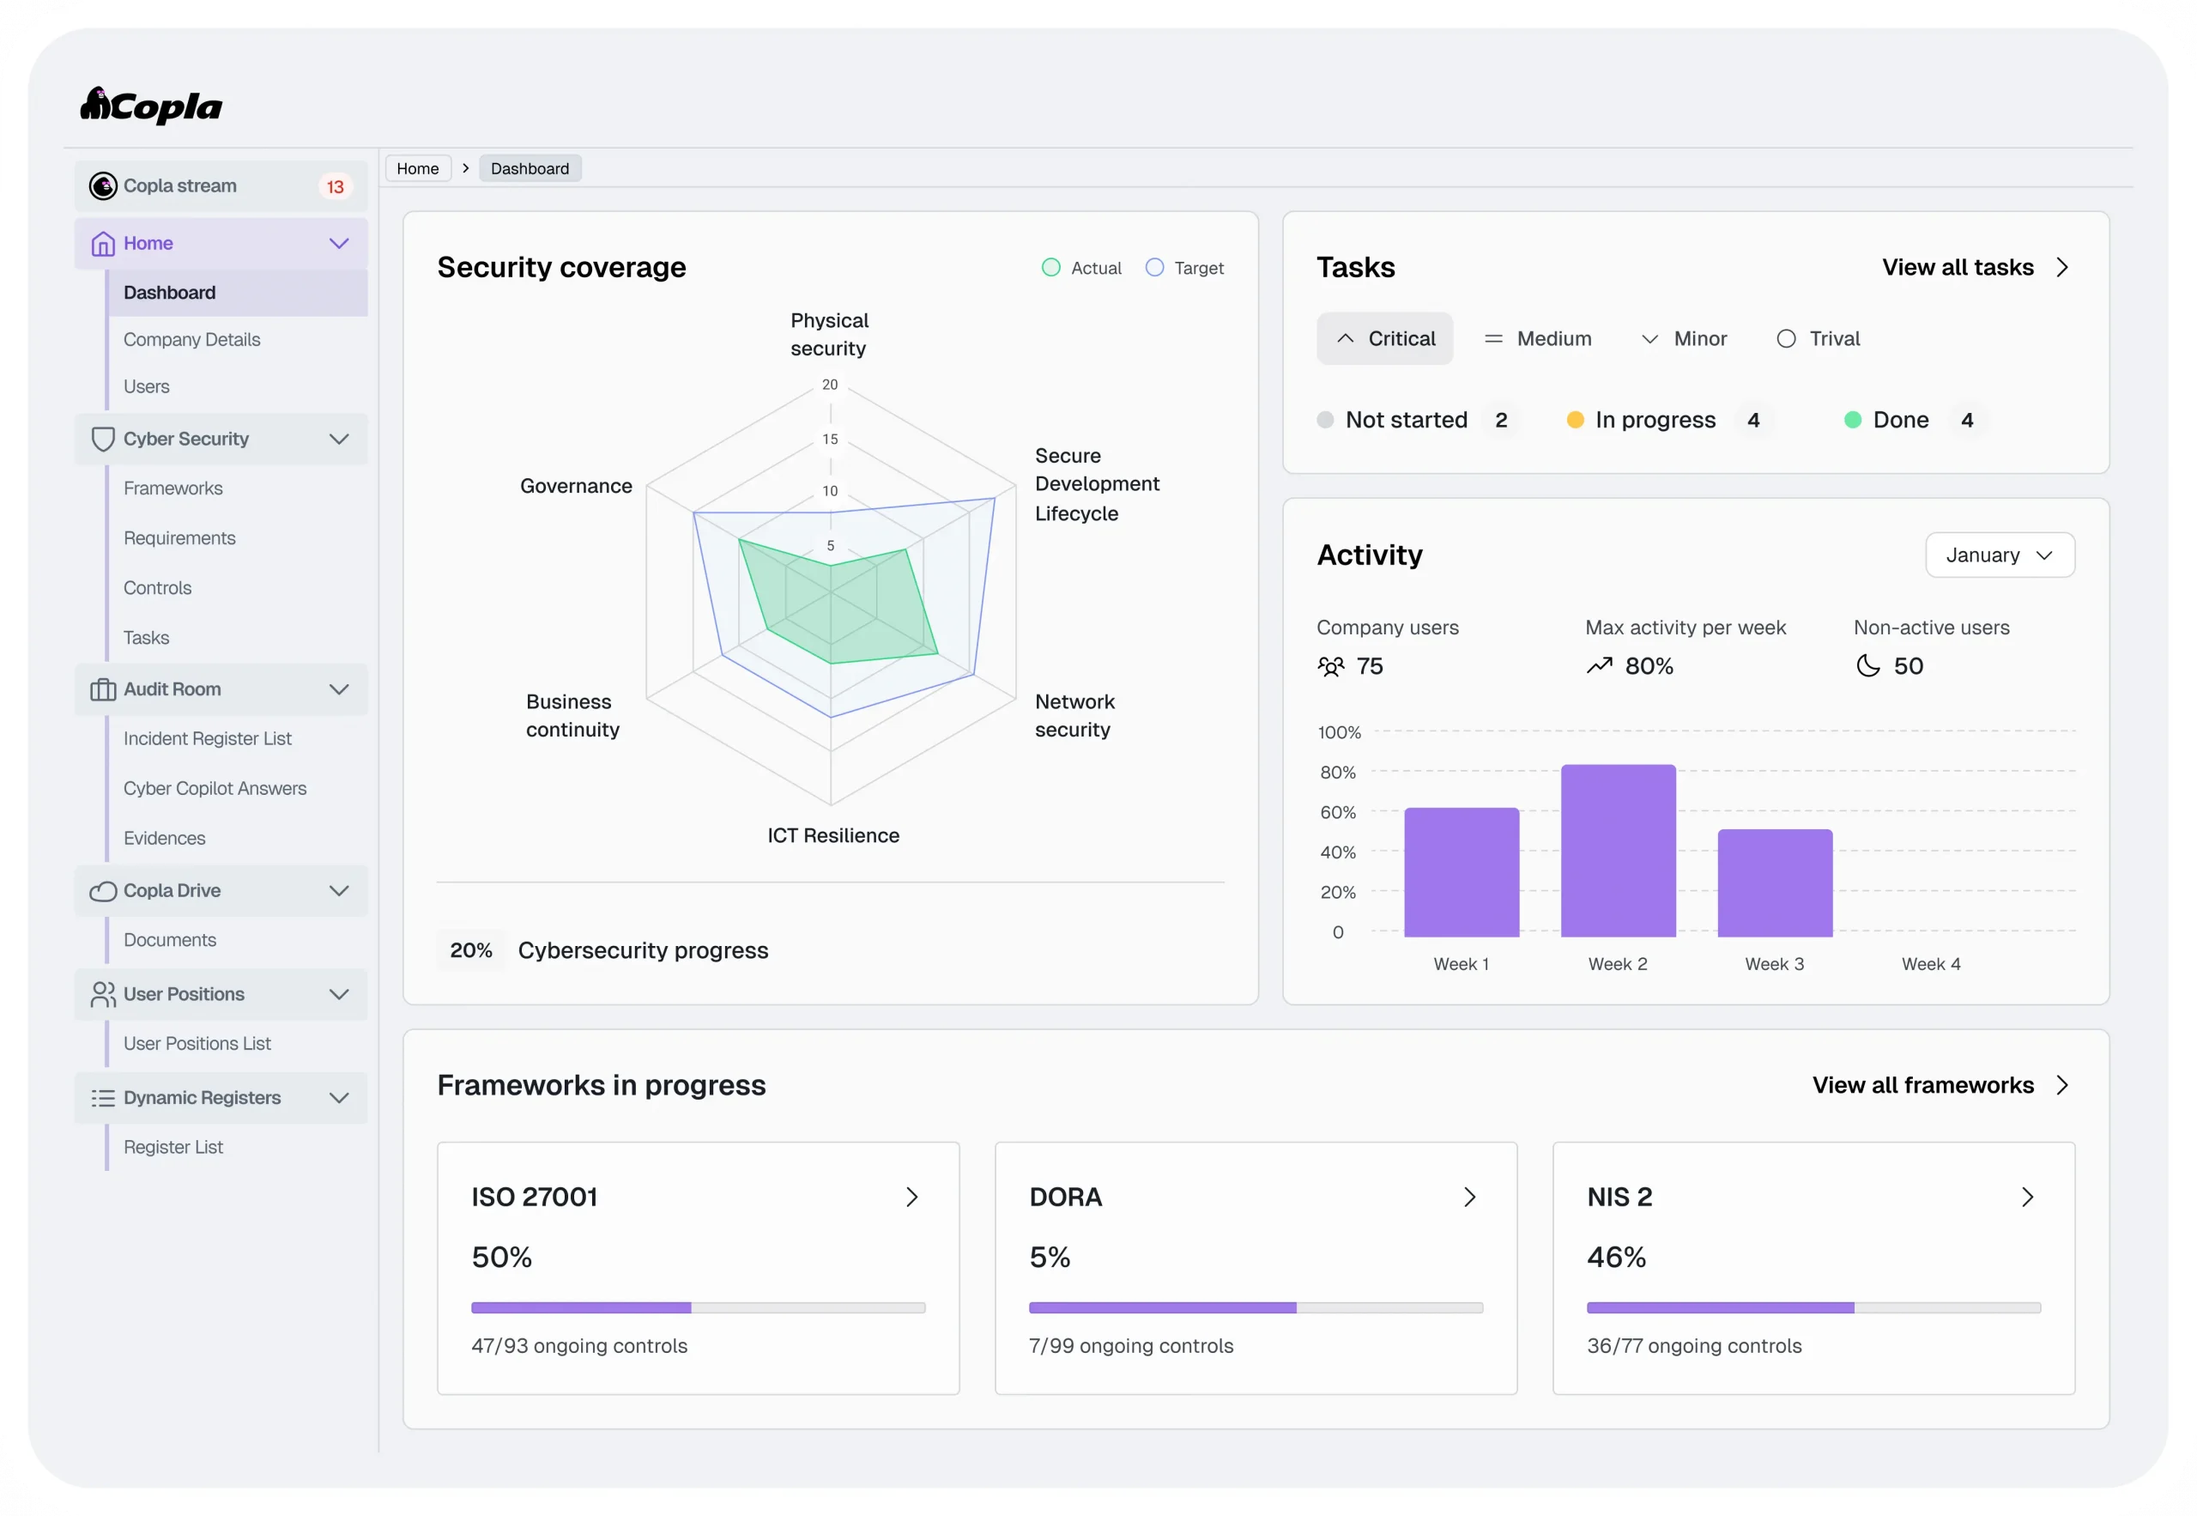Click the Copla stream eye icon

[102, 186]
